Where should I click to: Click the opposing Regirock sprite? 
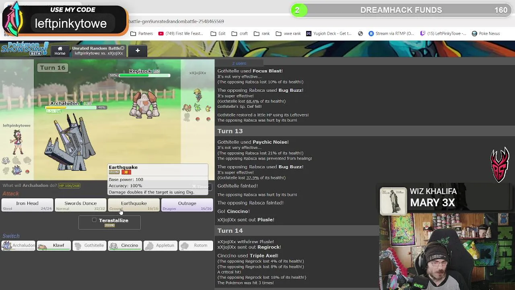144,105
